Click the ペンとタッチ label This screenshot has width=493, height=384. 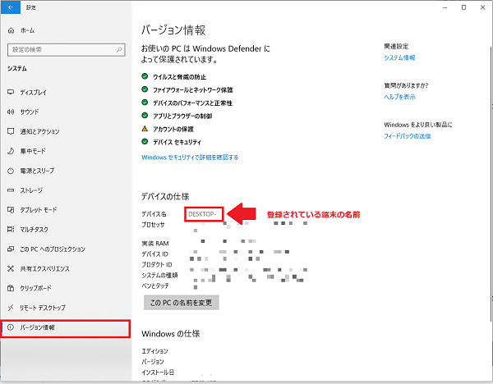pos(155,286)
